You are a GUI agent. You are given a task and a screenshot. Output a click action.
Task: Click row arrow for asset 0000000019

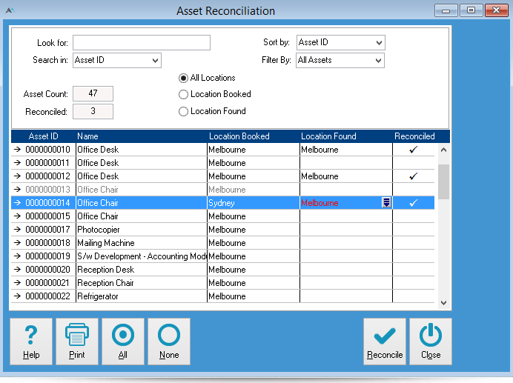(17, 256)
